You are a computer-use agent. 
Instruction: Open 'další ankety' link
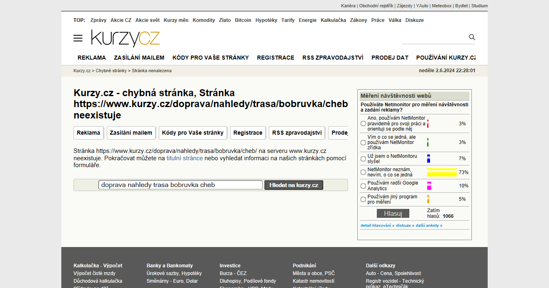pyautogui.click(x=429, y=226)
